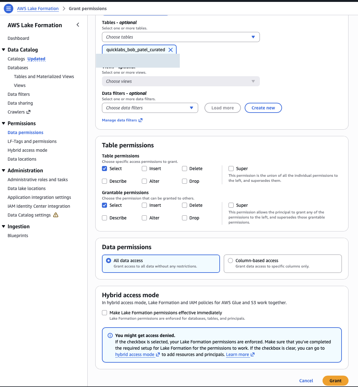Open the Choose views dropdown
The image size is (358, 387).
point(181,81)
